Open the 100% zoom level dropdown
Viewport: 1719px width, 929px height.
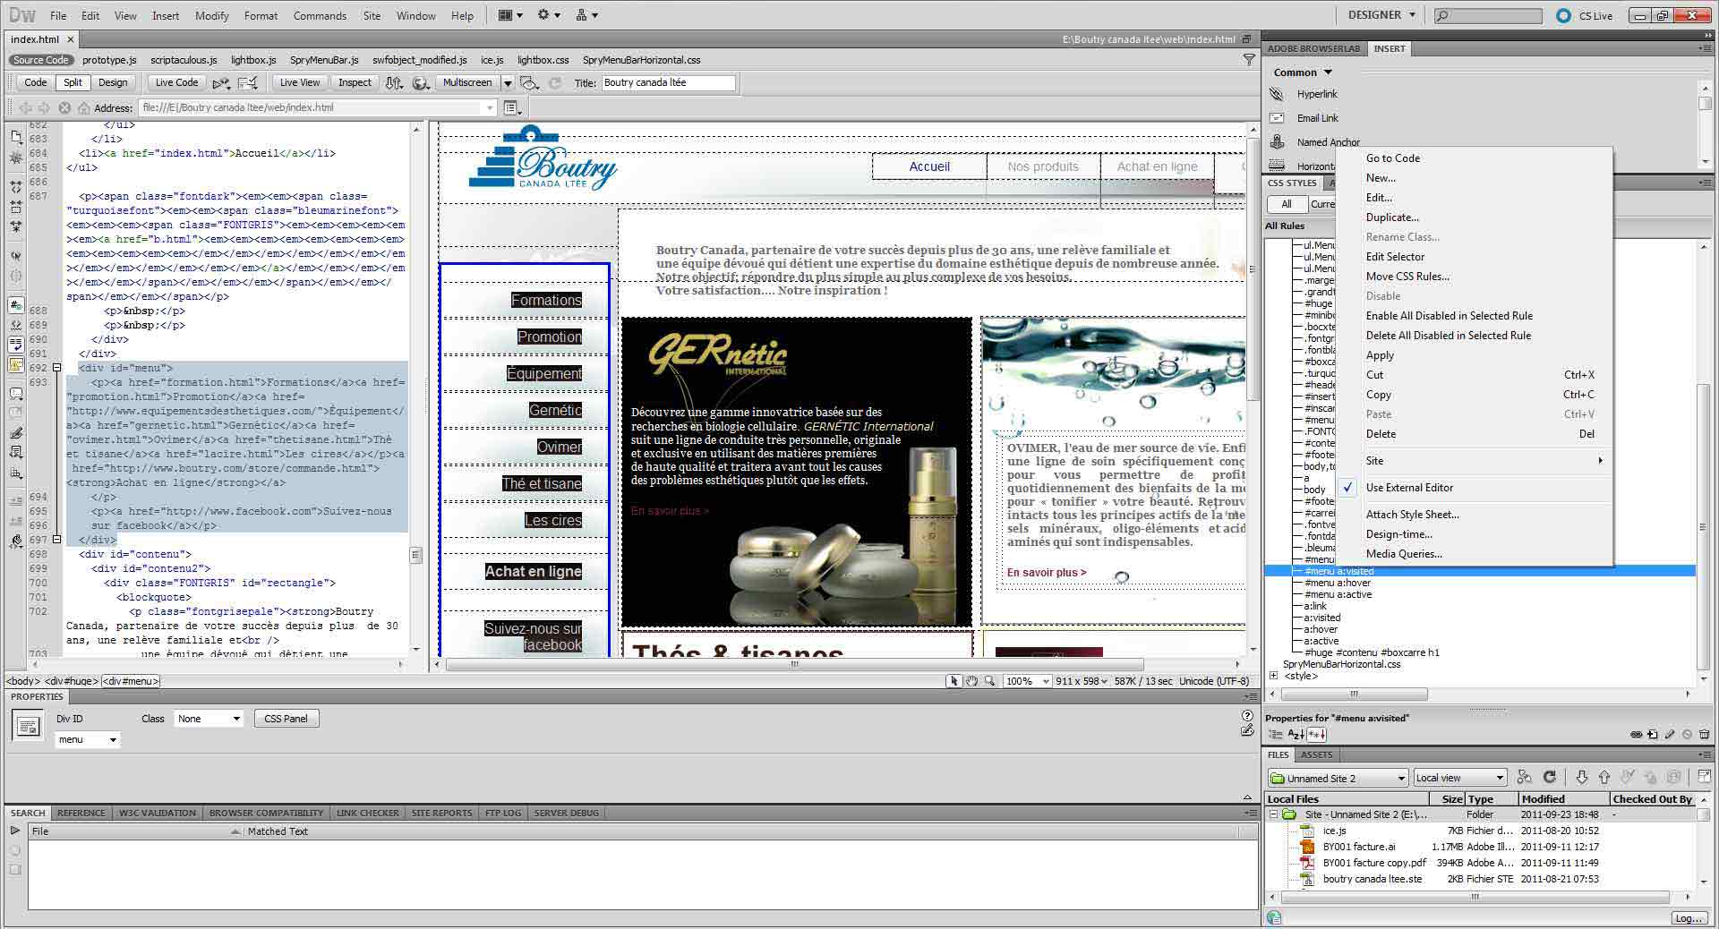tap(1027, 681)
